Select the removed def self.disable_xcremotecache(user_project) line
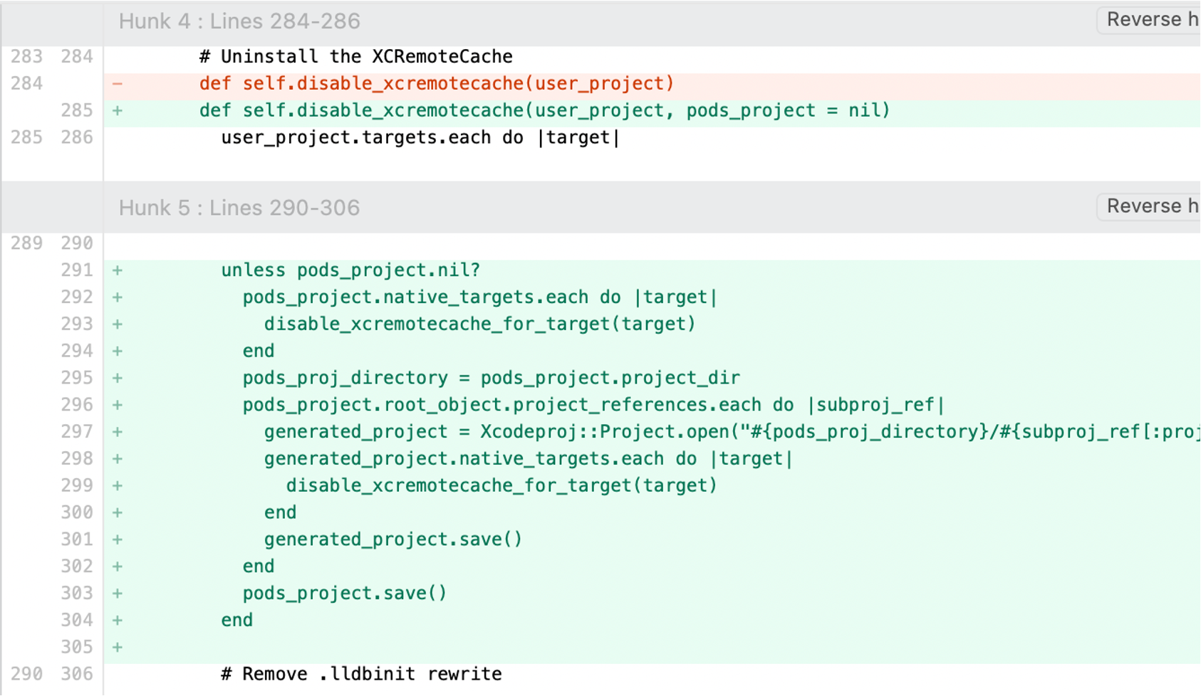The height and width of the screenshot is (696, 1201). tap(436, 84)
